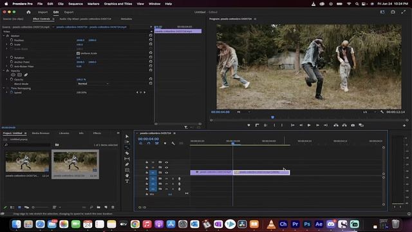Screen dimensions: 412x232
Task: Select the first clip thumbnail in project
Action: (x=27, y=162)
